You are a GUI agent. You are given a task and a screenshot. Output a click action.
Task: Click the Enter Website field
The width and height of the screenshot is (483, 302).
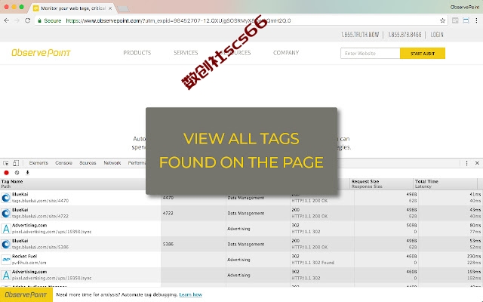(x=371, y=54)
